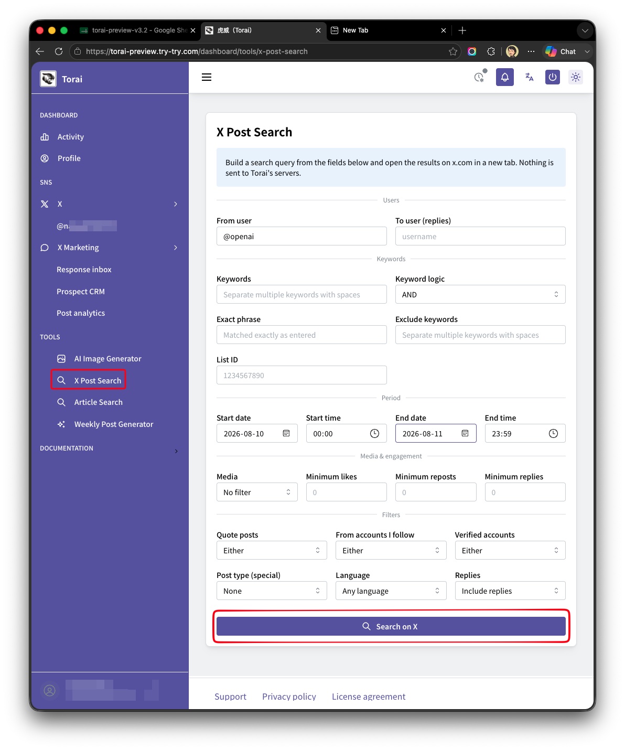Click the clock-settings icon in header
The image size is (625, 750).
click(480, 77)
